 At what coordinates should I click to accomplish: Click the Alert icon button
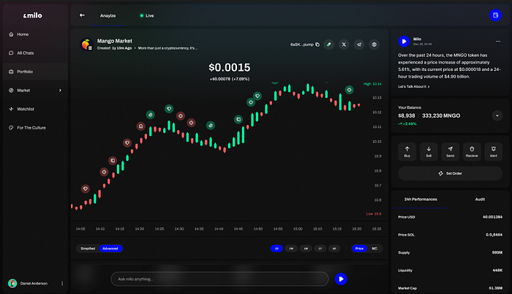[493, 150]
